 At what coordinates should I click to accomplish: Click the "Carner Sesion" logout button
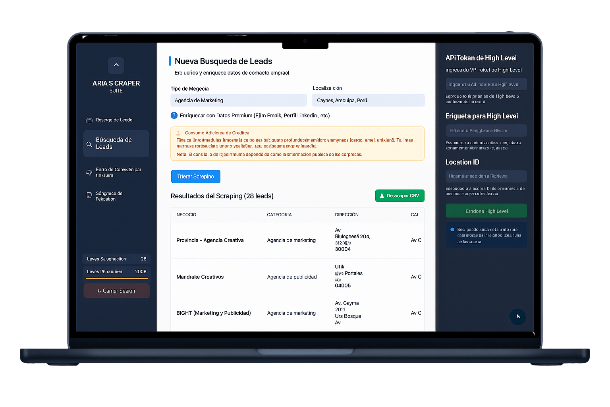(116, 291)
